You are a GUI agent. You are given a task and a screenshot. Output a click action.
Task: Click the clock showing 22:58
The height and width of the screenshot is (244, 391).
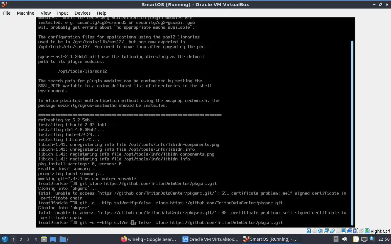pos(384,239)
